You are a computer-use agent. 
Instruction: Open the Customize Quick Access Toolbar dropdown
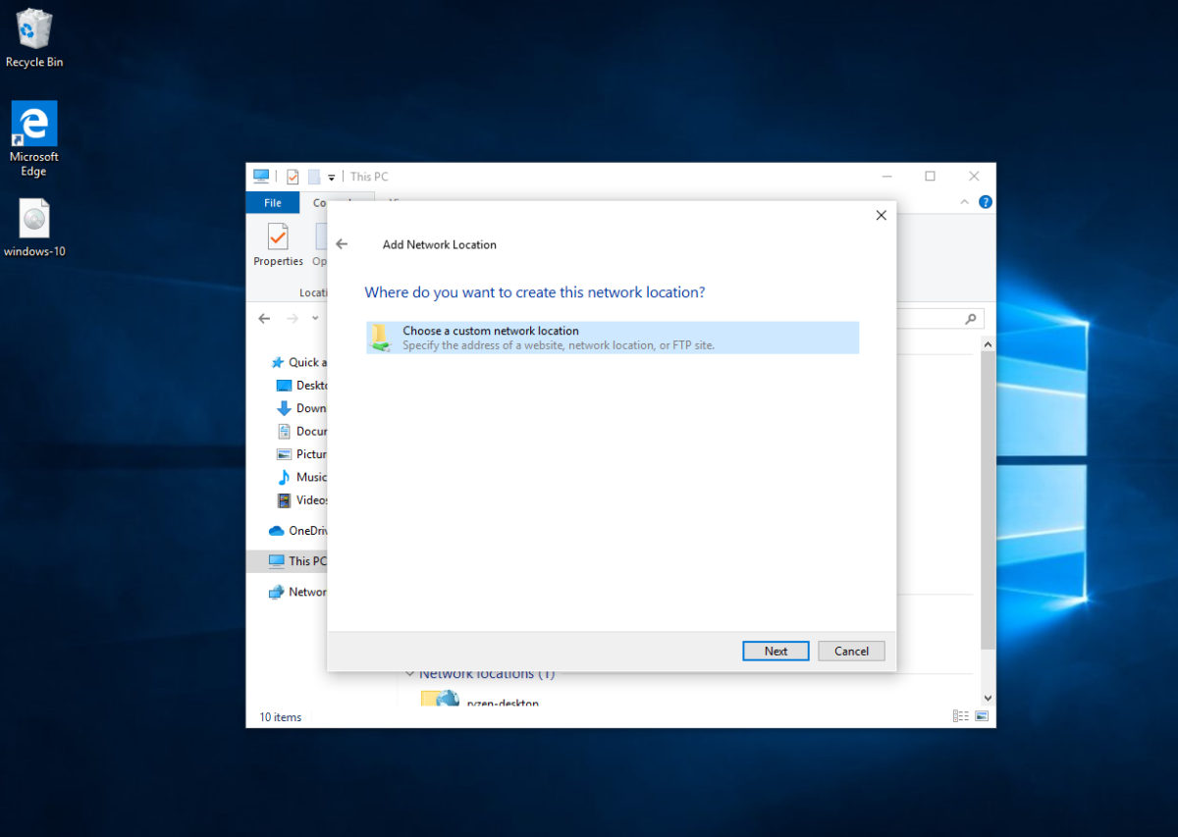point(331,176)
